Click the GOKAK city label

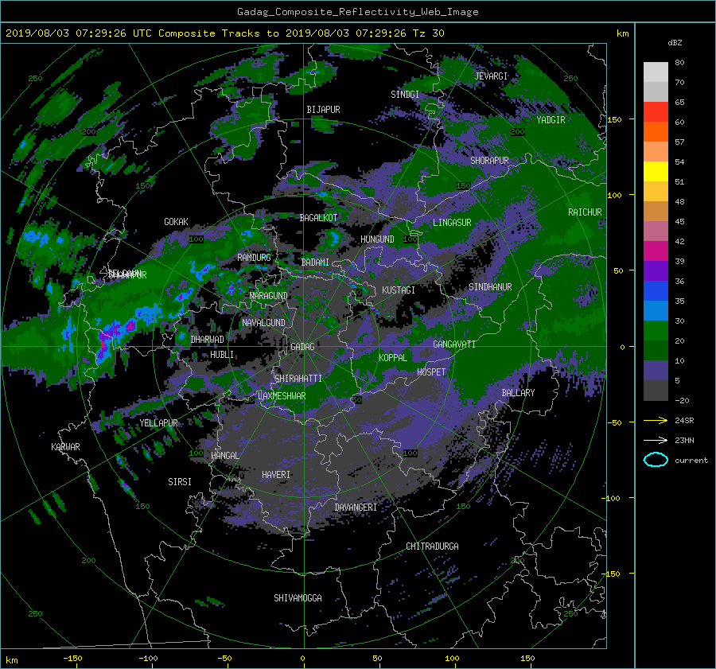177,222
